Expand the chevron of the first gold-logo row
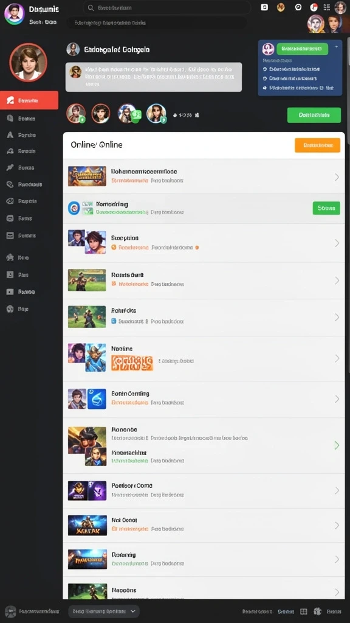The width and height of the screenshot is (350, 623). (x=337, y=177)
